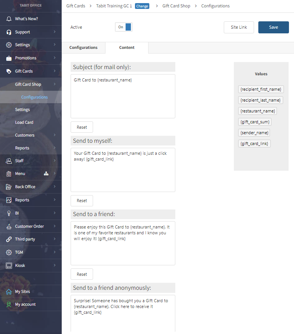Switch to the Configurations tab
Screen dimensions: 294x334
coord(83,48)
